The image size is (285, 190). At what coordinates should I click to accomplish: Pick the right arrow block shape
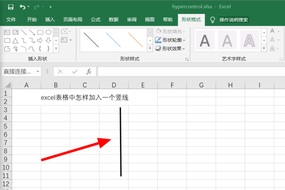(x=40, y=40)
